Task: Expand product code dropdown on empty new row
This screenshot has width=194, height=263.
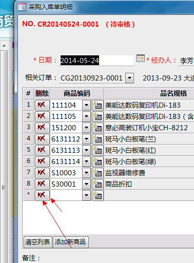Action: pyautogui.click(x=86, y=195)
